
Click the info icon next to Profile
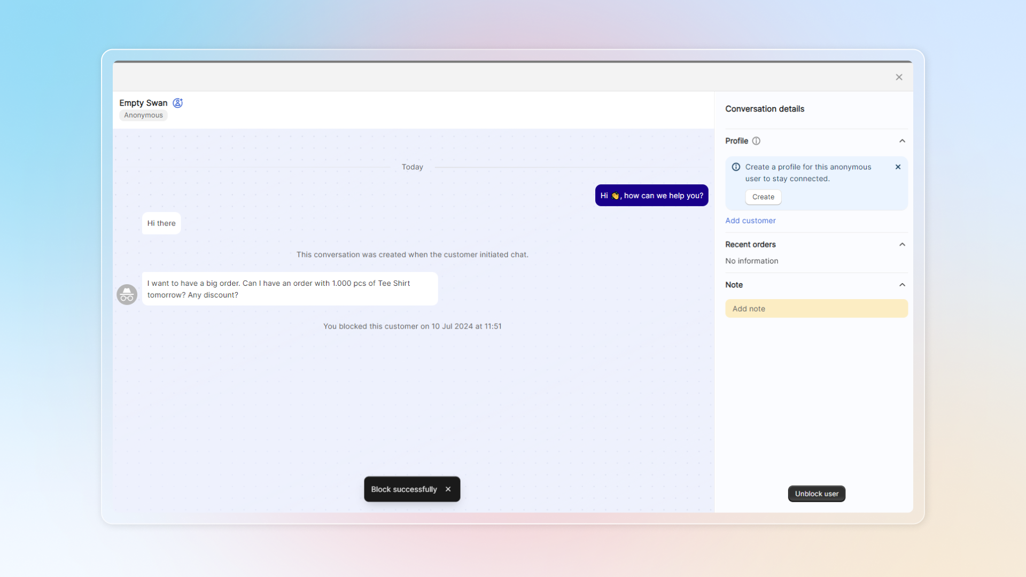pyautogui.click(x=756, y=141)
